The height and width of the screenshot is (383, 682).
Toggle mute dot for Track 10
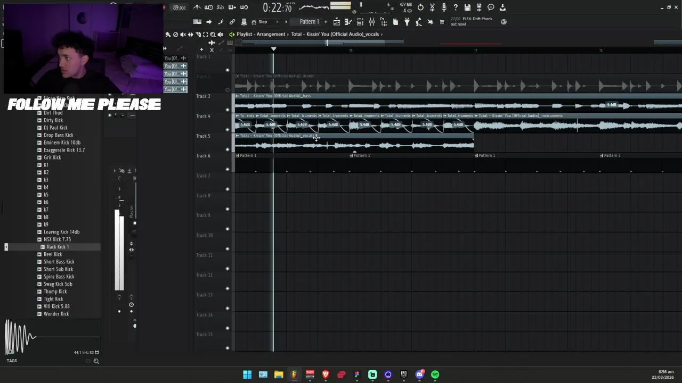point(228,249)
